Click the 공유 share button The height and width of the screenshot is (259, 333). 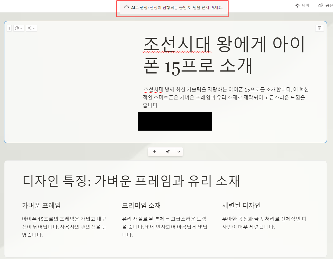coord(326,5)
